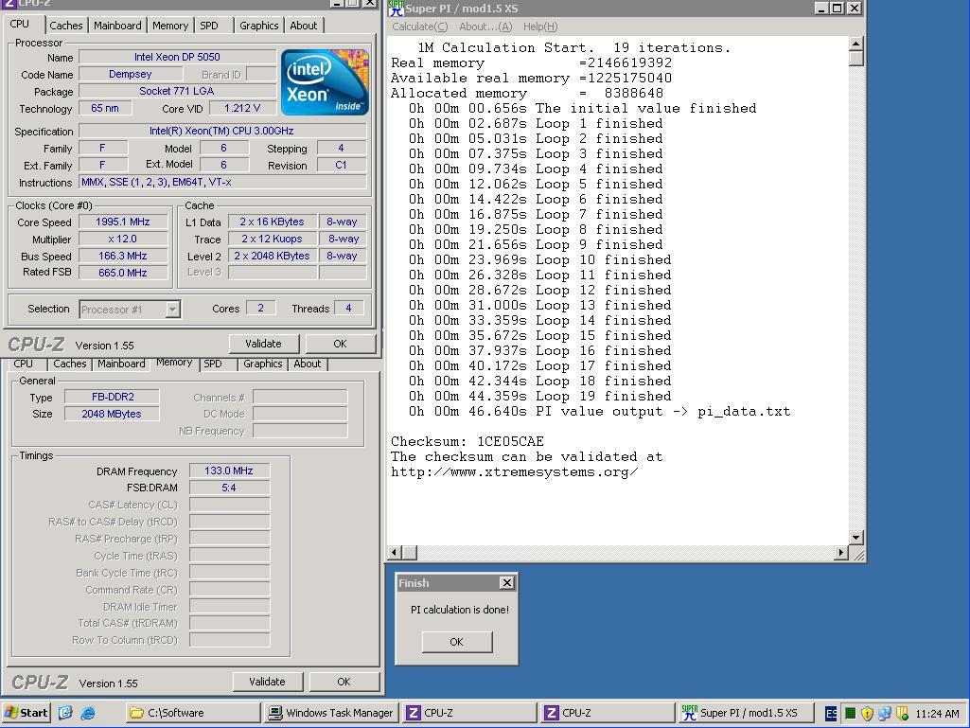Click the Dempsey code name field
The image size is (970, 728).
130,74
